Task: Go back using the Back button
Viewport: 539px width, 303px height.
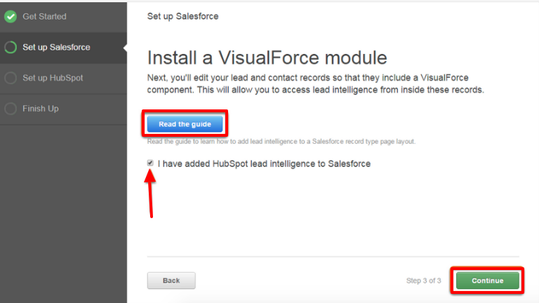Action: click(x=171, y=281)
